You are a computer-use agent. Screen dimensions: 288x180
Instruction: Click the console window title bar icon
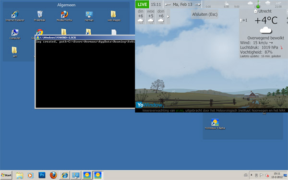coord(38,37)
